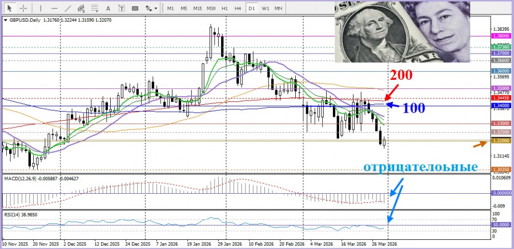This screenshot has height=249, width=514.
Task: Click the 1.38395 price scale value
Action: 501,29
